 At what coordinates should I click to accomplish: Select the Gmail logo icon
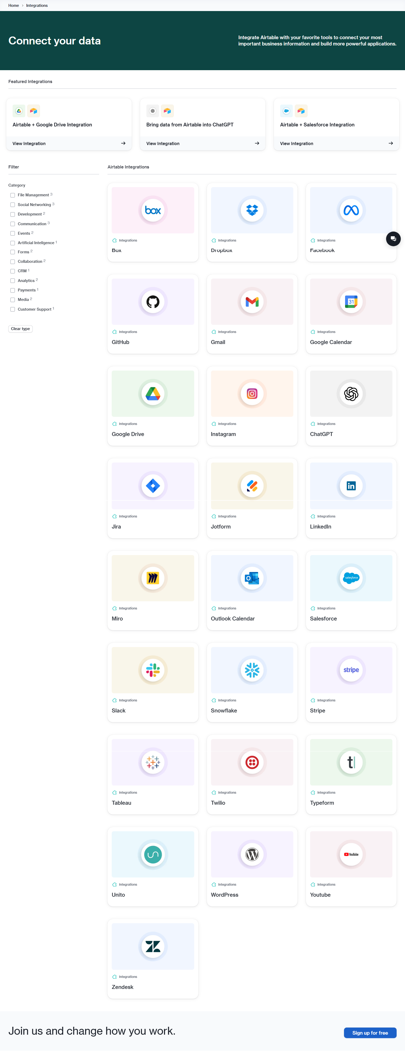tap(252, 302)
